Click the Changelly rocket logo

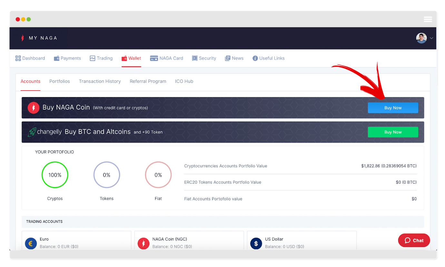[x=32, y=132]
